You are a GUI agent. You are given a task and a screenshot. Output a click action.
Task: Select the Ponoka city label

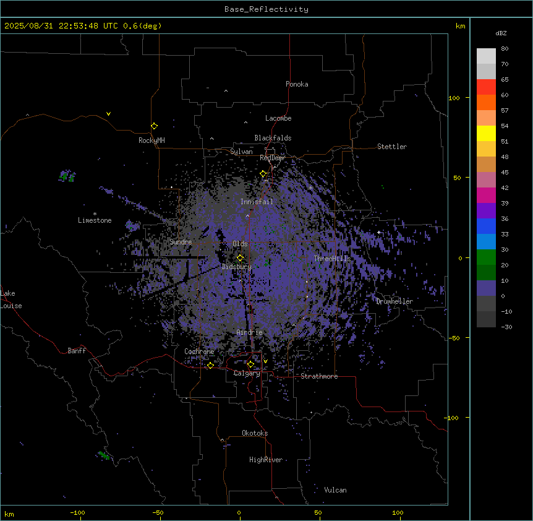[x=297, y=84]
